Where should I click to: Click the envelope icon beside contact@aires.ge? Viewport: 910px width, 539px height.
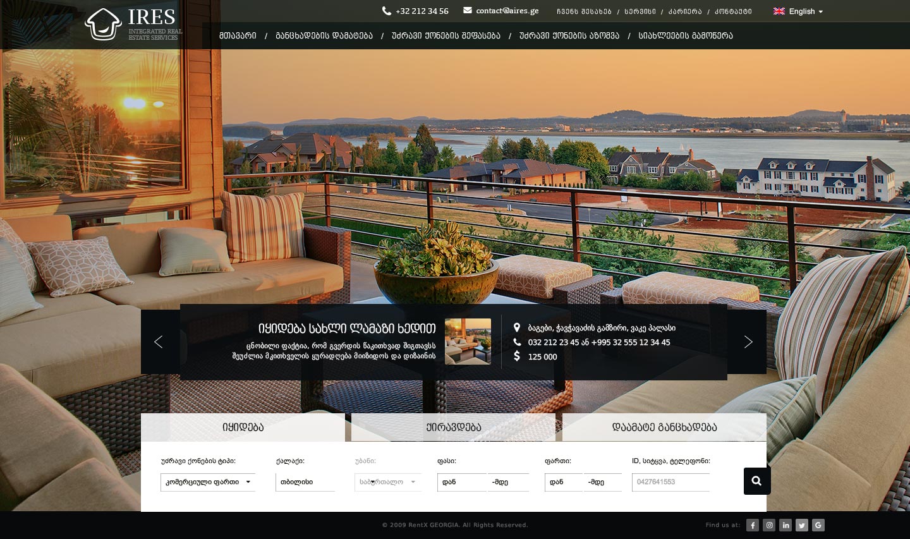(x=468, y=10)
